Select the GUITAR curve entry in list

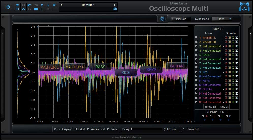tap(207, 89)
